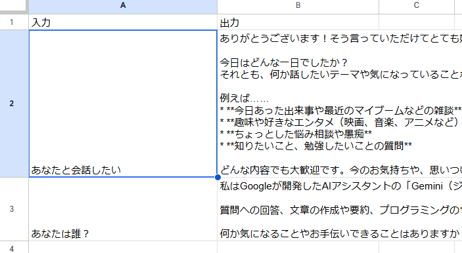Viewport: 462px width, 253px height.
Task: Click B2 cell starting ありがとうございます
Action: [339, 104]
